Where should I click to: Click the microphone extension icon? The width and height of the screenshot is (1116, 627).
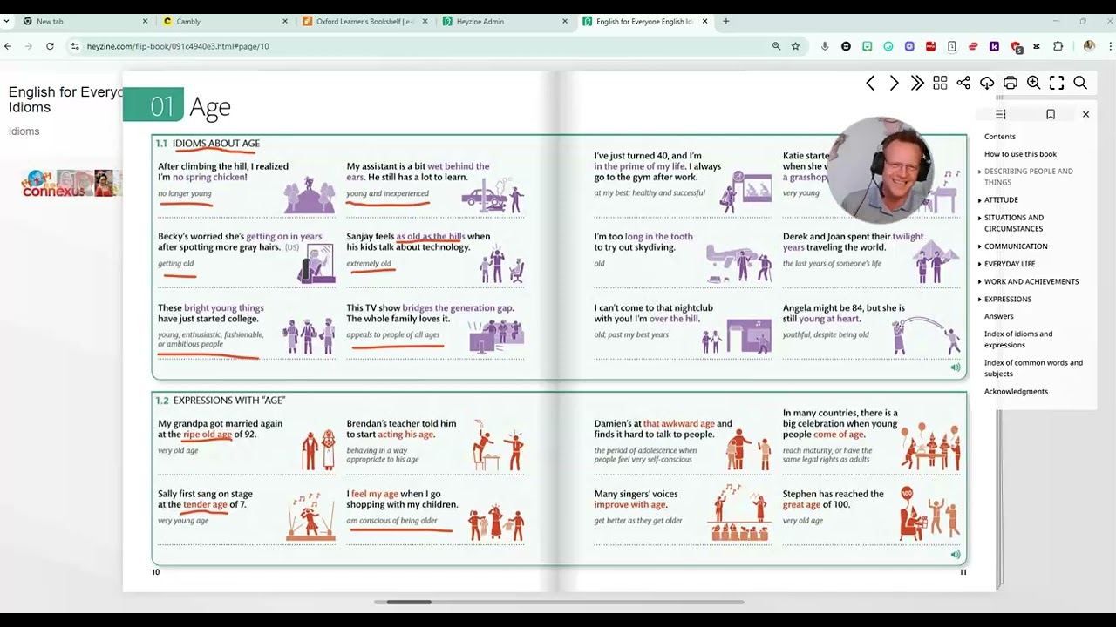coord(825,46)
